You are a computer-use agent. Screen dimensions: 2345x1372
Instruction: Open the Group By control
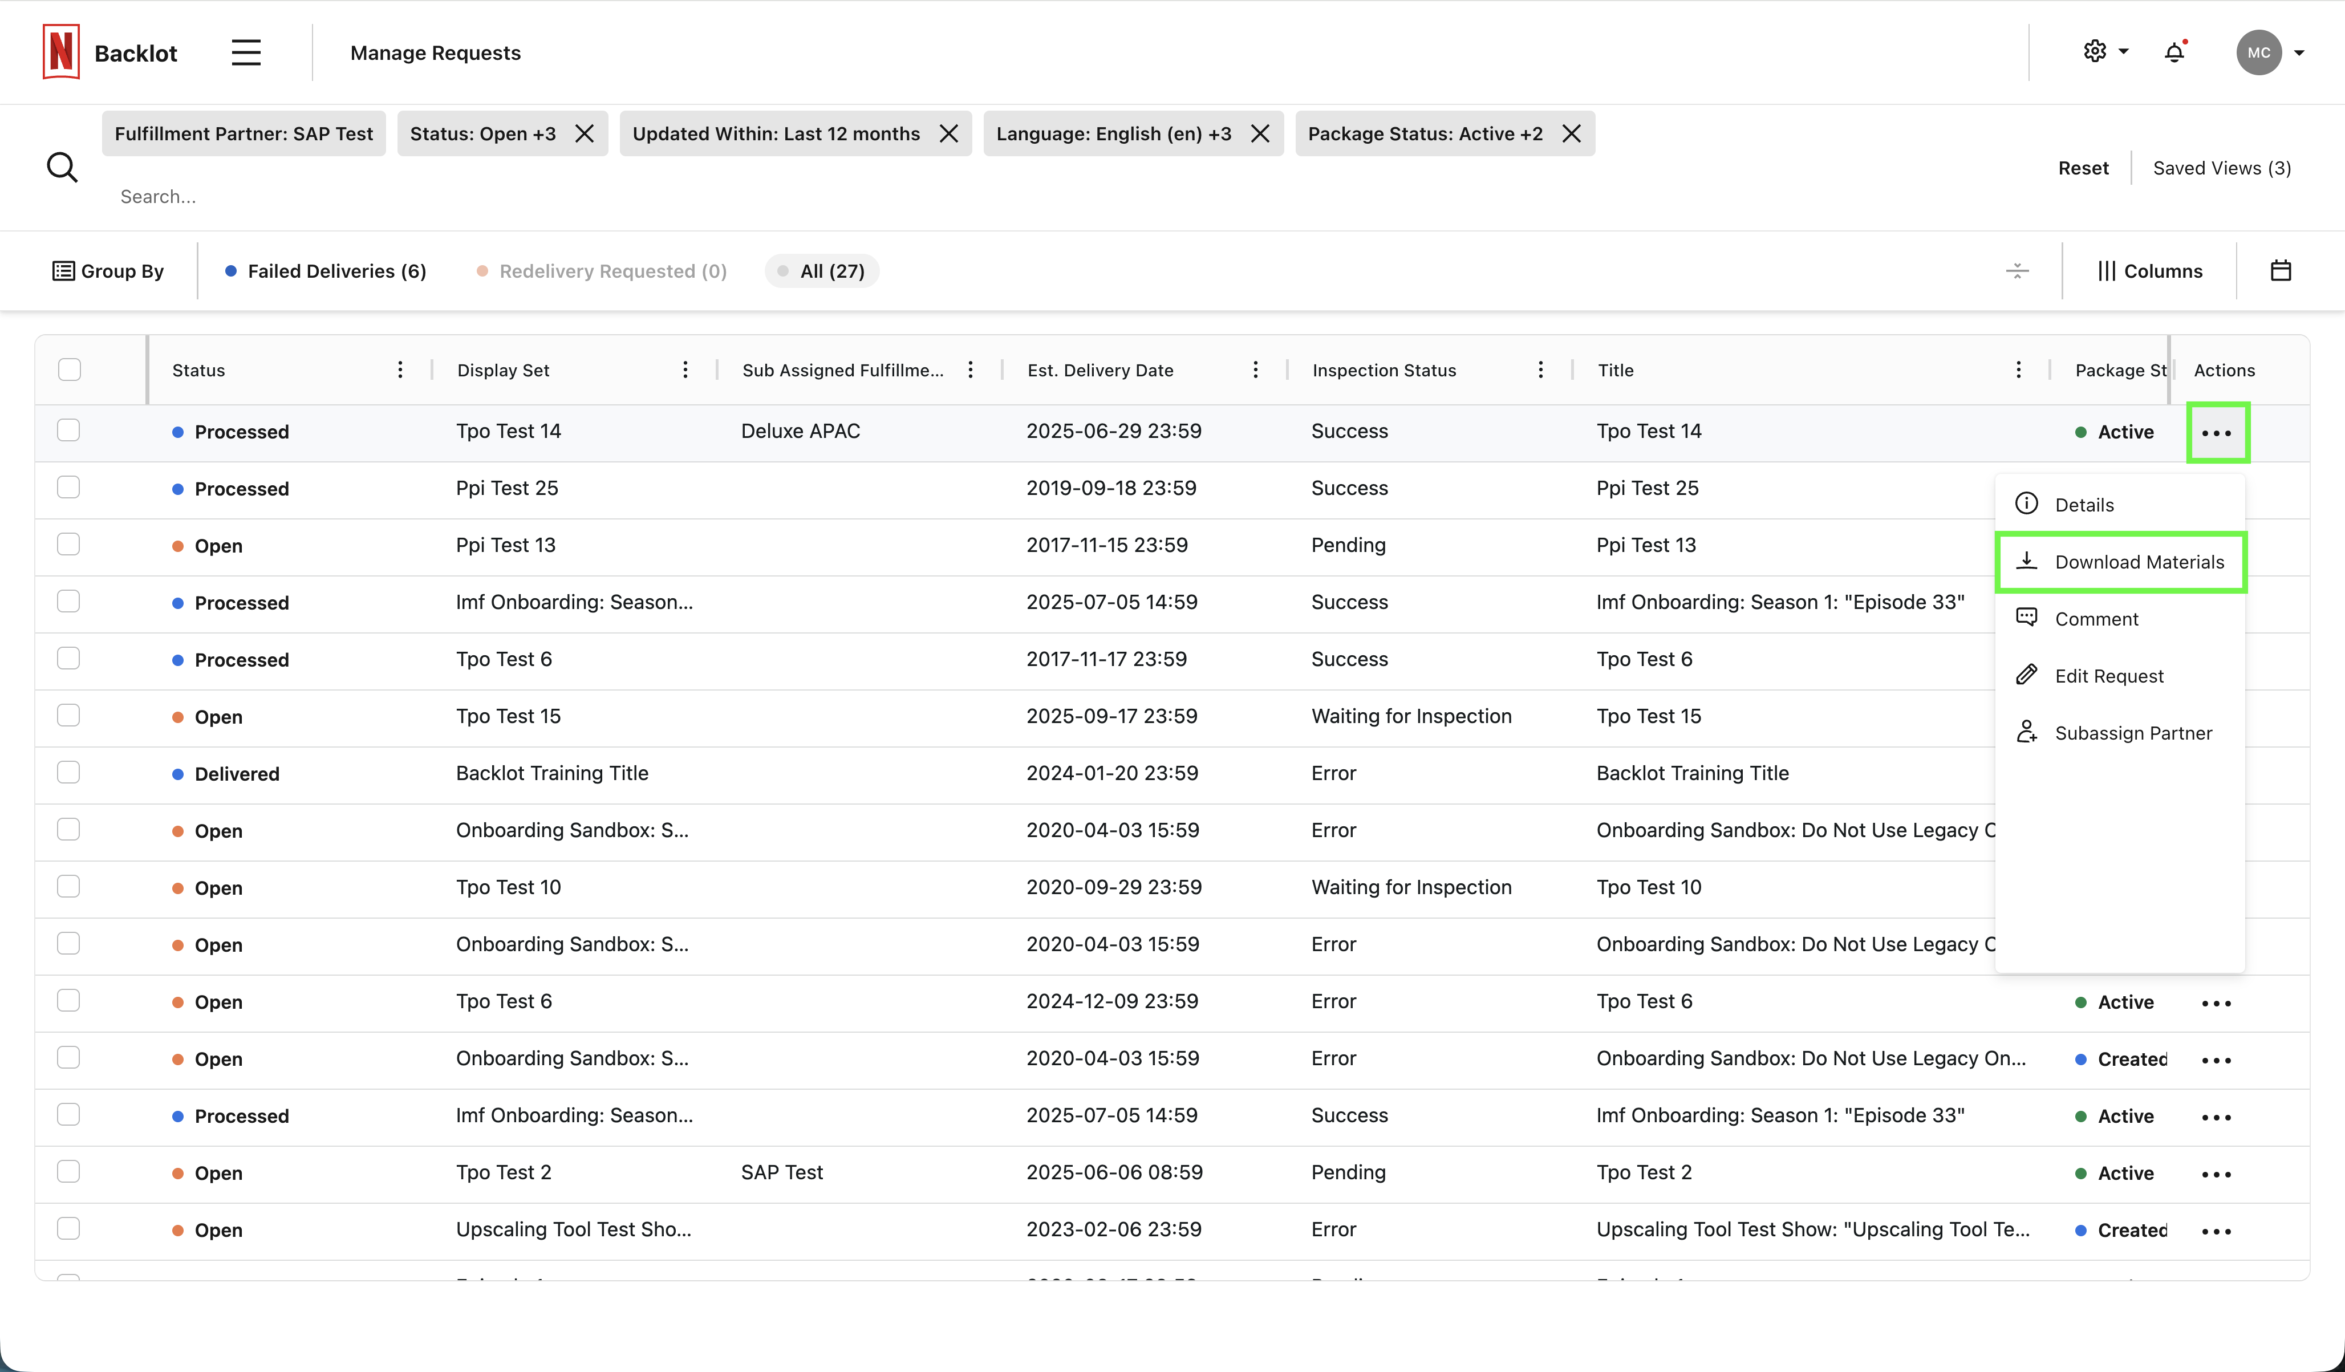[108, 271]
